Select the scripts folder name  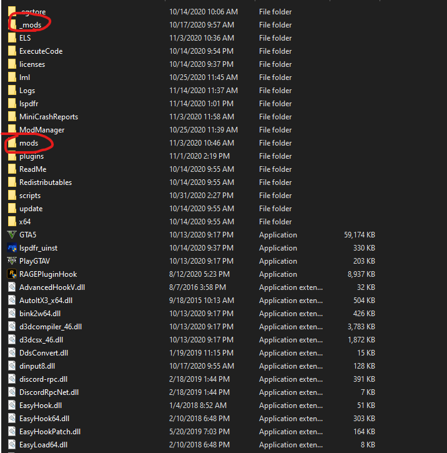pos(30,196)
